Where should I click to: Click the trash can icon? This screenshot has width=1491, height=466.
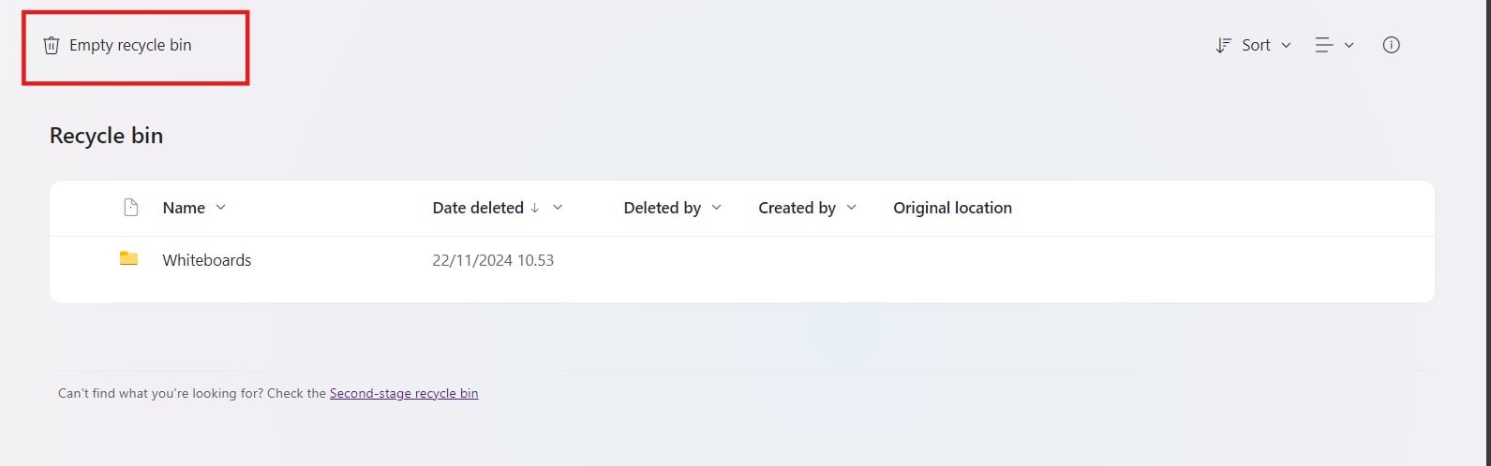pos(52,45)
